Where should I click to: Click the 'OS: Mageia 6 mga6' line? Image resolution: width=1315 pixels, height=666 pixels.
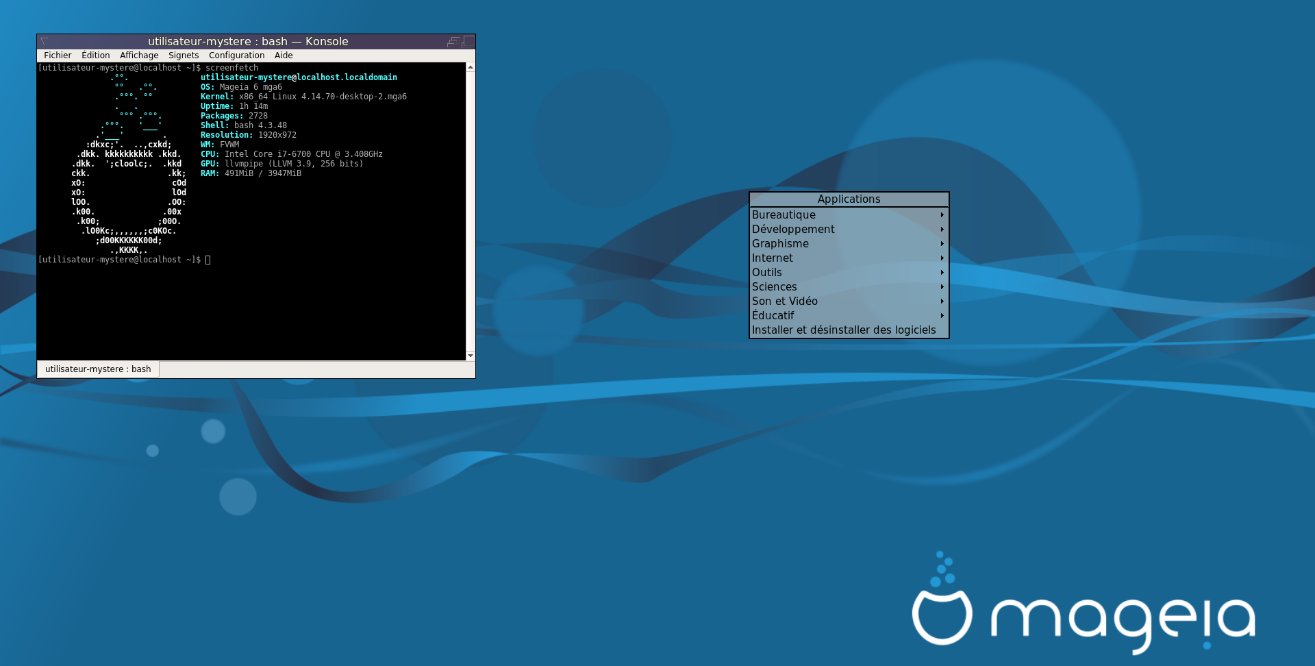[241, 87]
